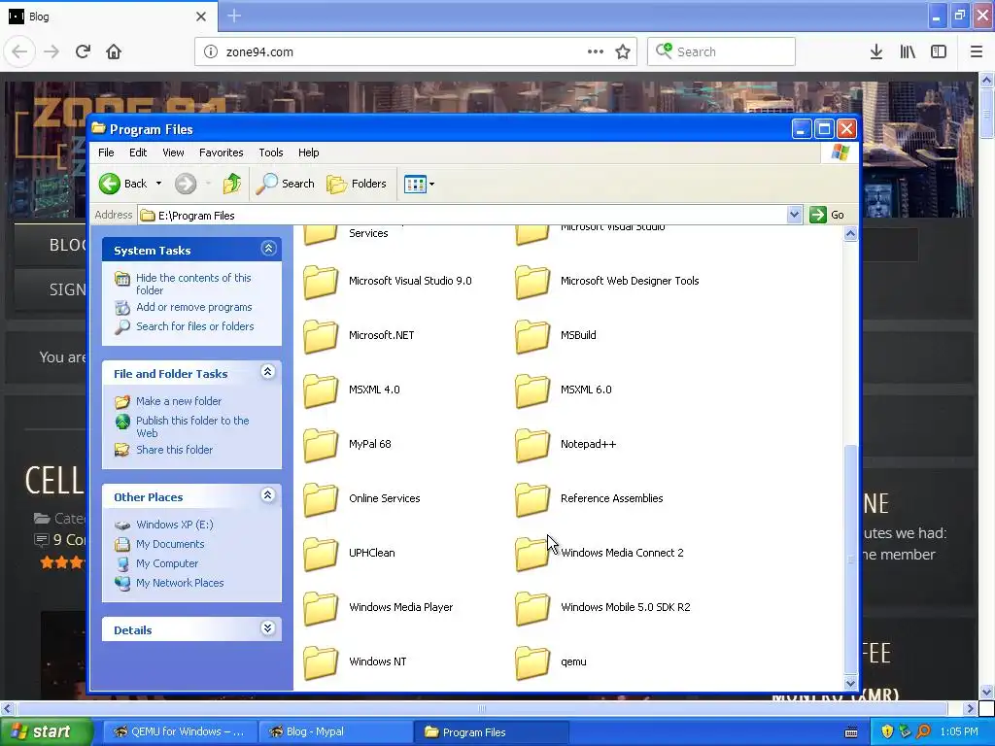Select the UPHClean folder icon
The image size is (995, 746).
pyautogui.click(x=321, y=554)
